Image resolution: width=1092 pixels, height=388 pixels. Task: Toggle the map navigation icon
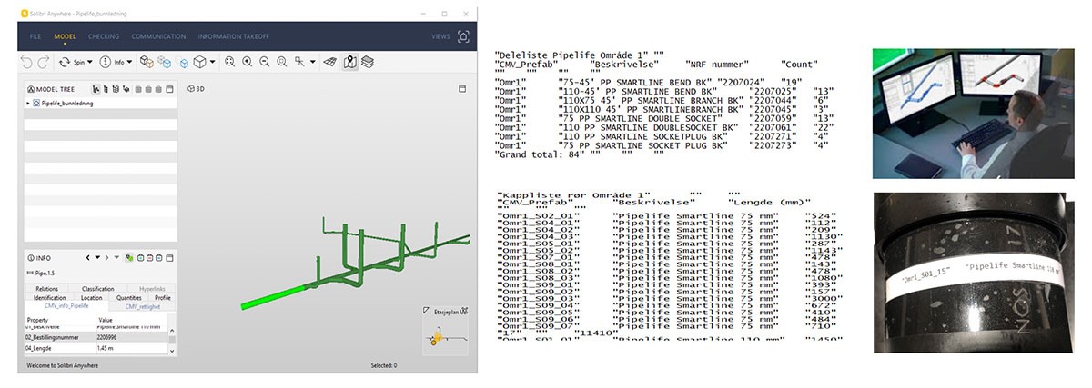tap(349, 62)
